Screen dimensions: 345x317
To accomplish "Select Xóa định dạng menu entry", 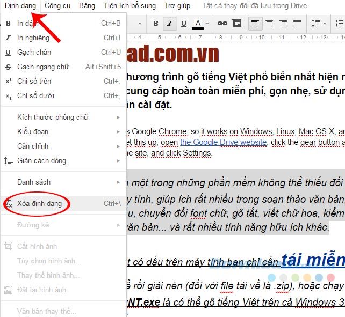I will pos(39,204).
